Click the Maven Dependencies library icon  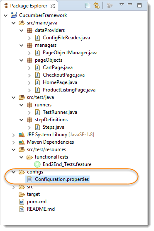pos(22,142)
